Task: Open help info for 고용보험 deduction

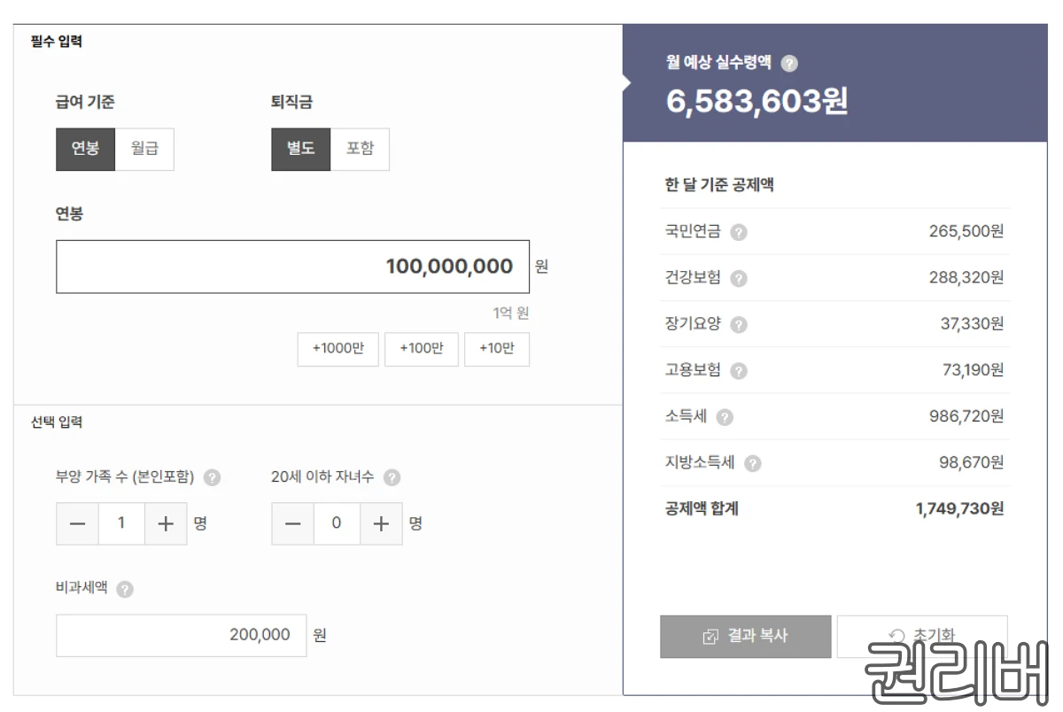Action: click(740, 370)
